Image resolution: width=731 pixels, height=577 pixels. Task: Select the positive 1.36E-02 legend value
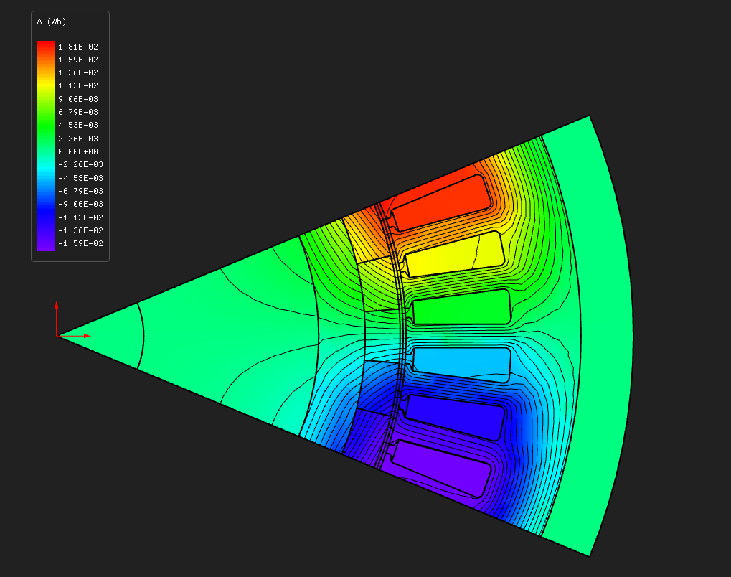[x=78, y=72]
